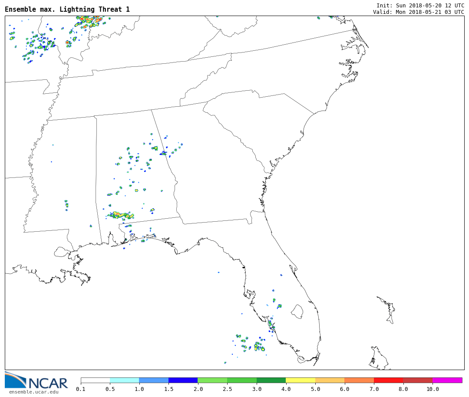Select the dark green 3.0–4.0 swatch
Viewport: 469px width, 397px height.
pos(271,380)
